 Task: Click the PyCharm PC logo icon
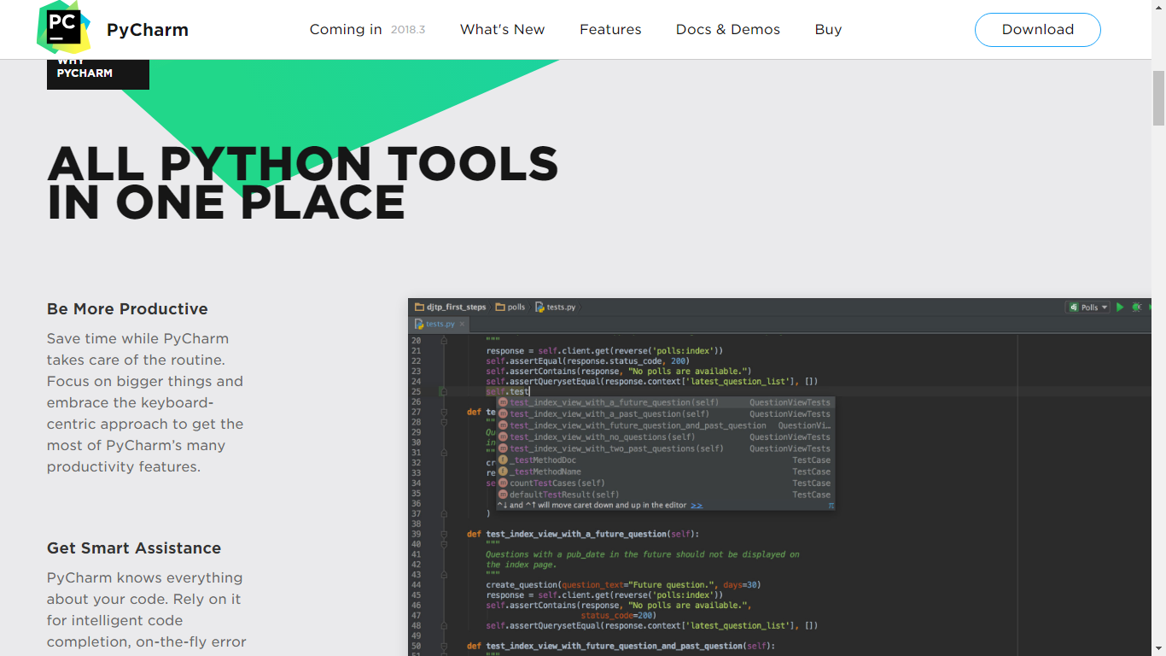pyautogui.click(x=64, y=28)
